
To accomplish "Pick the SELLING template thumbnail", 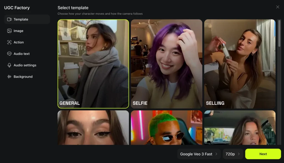I will (240, 63).
